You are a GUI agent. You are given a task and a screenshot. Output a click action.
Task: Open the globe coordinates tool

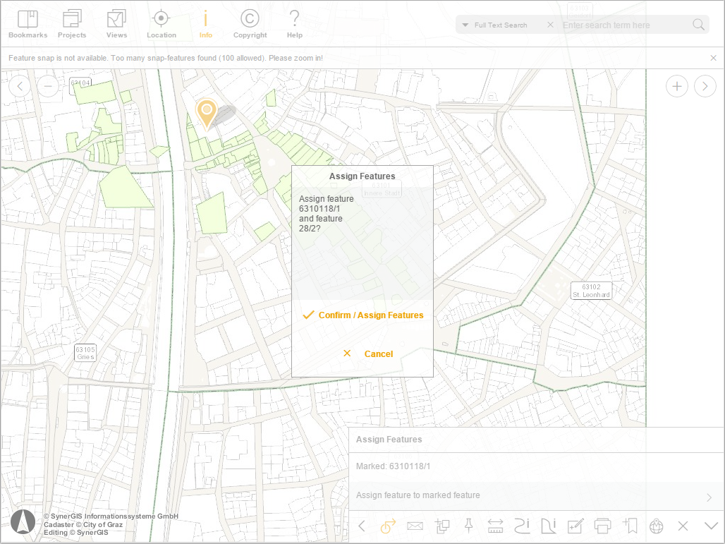coord(655,526)
